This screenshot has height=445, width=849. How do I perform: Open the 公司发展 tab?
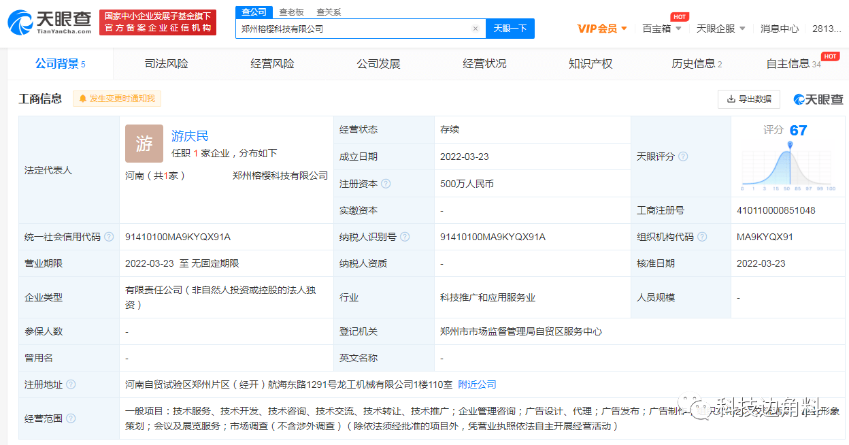pos(378,64)
